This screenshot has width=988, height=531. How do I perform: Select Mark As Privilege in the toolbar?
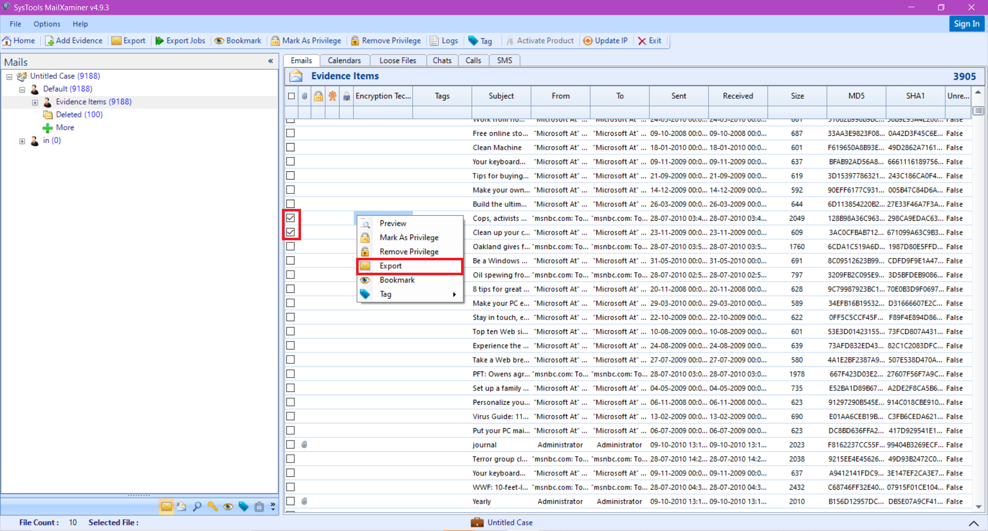click(x=306, y=41)
